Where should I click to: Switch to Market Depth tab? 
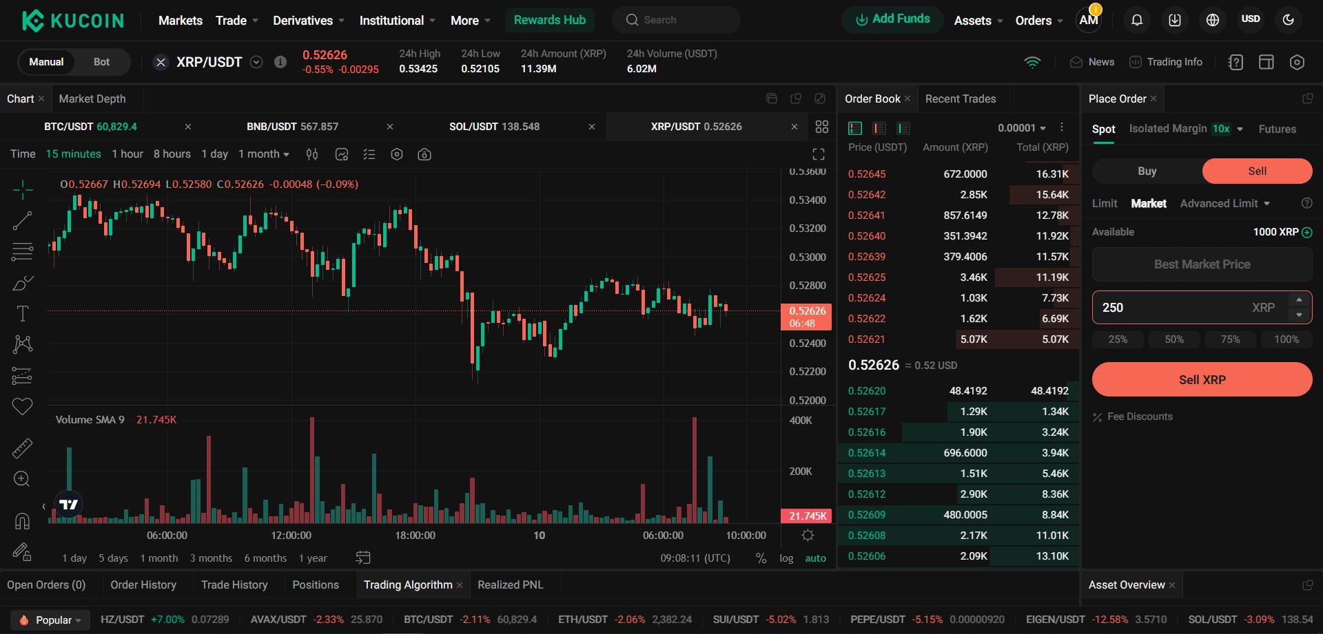click(x=92, y=99)
